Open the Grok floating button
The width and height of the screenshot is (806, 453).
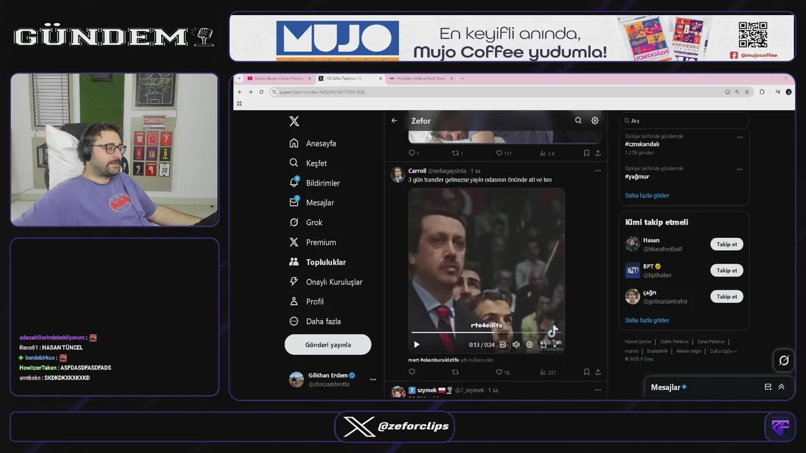(784, 361)
